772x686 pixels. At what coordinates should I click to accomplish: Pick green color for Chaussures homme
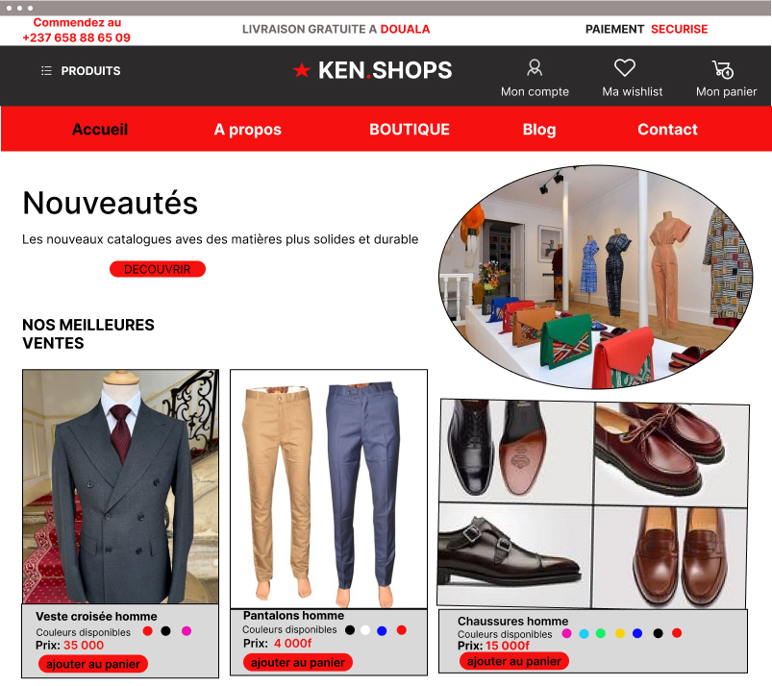(x=601, y=633)
